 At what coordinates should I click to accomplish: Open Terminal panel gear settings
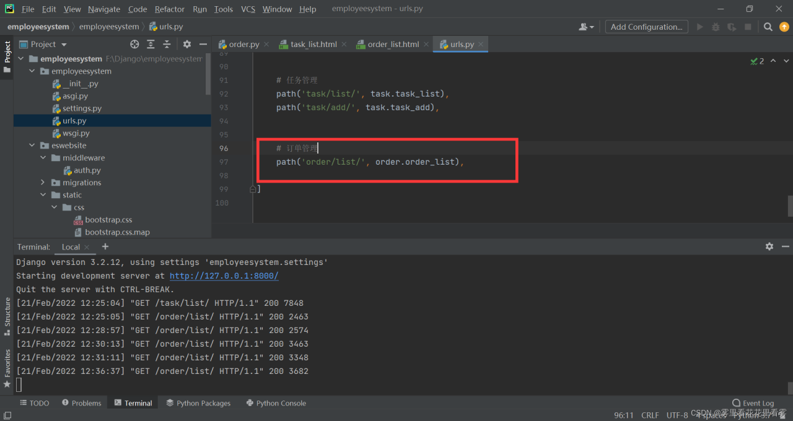click(769, 246)
